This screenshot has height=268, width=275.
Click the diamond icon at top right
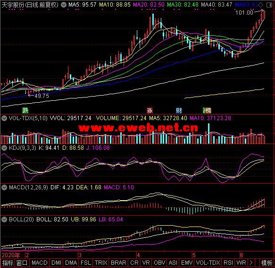tap(261, 5)
